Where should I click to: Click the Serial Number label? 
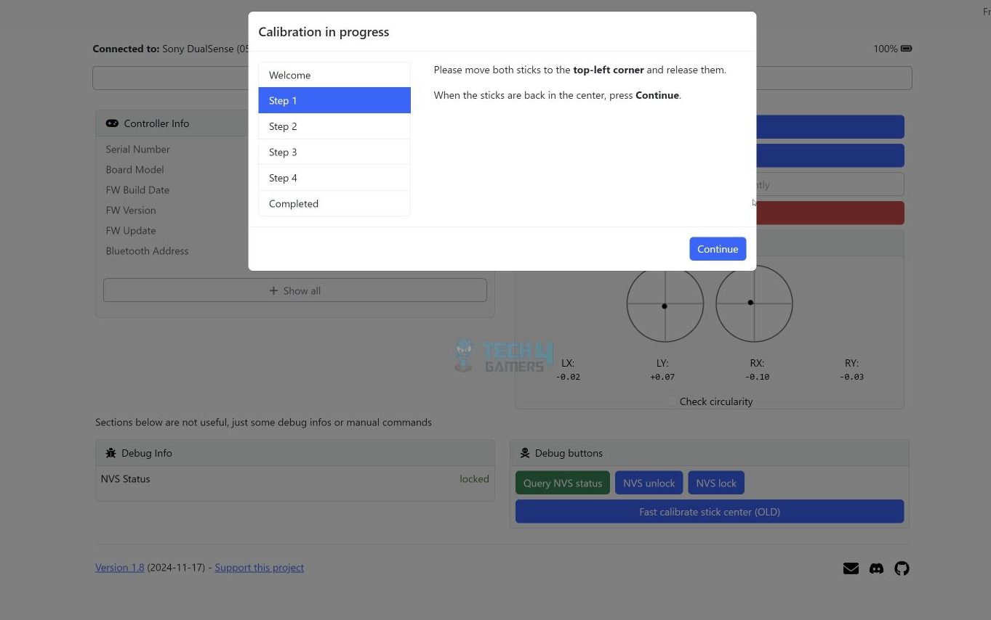click(x=137, y=149)
